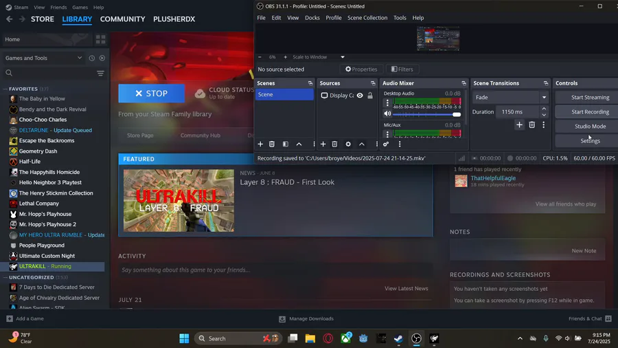Open Steam from Windows taskbar
This screenshot has width=618, height=348.
pyautogui.click(x=398, y=338)
